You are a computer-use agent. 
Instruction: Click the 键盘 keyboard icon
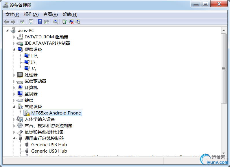[x=20, y=100]
